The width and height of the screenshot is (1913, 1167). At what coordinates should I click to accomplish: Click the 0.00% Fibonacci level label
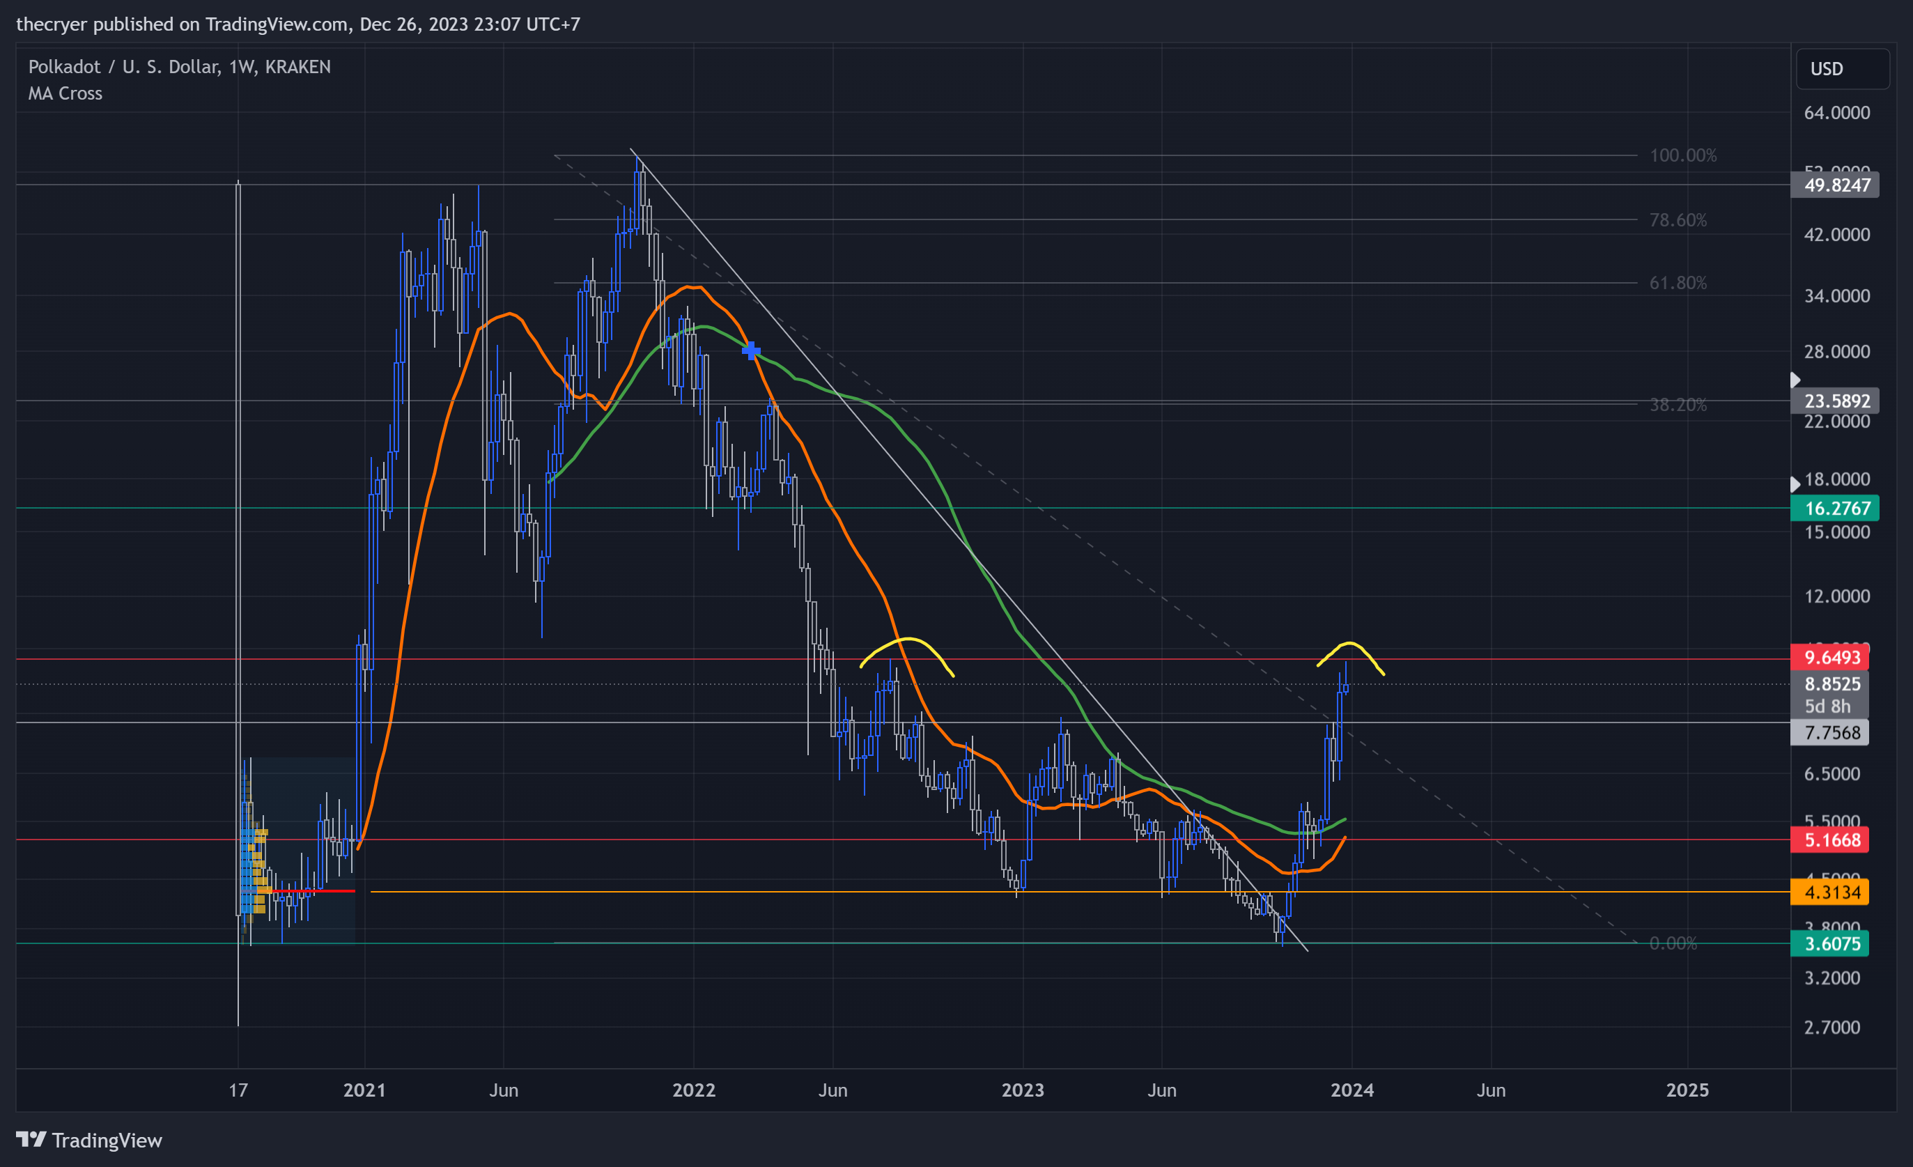pyautogui.click(x=1673, y=943)
